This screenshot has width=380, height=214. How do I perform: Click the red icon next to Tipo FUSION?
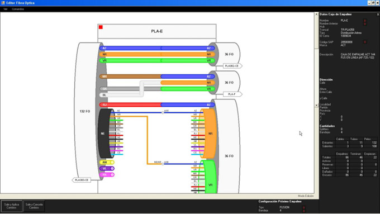[303, 207]
